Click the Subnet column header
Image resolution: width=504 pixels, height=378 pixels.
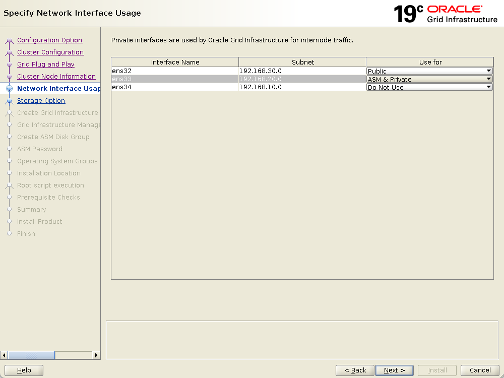pyautogui.click(x=302, y=62)
